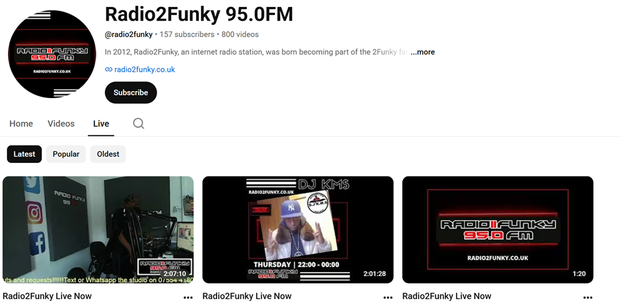The height and width of the screenshot is (302, 622).
Task: Play the DJ KMS Thursday stream thumbnail
Action: (298, 230)
